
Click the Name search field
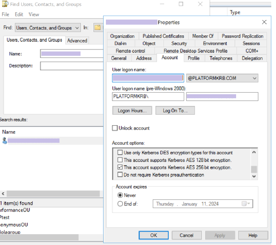pos(72,54)
